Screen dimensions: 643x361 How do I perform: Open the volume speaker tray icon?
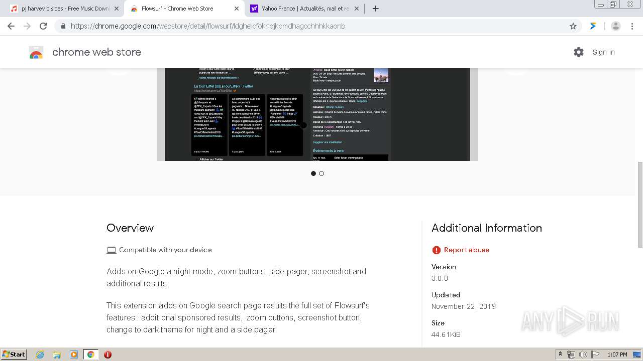click(x=583, y=354)
